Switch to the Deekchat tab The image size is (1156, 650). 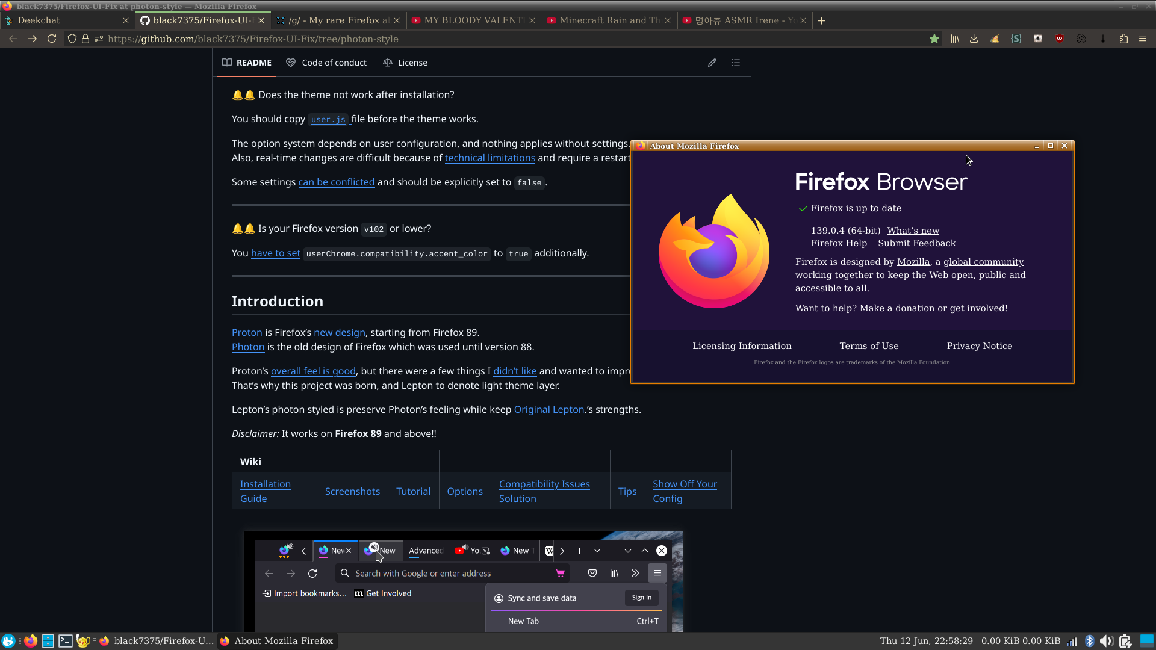[x=66, y=20]
